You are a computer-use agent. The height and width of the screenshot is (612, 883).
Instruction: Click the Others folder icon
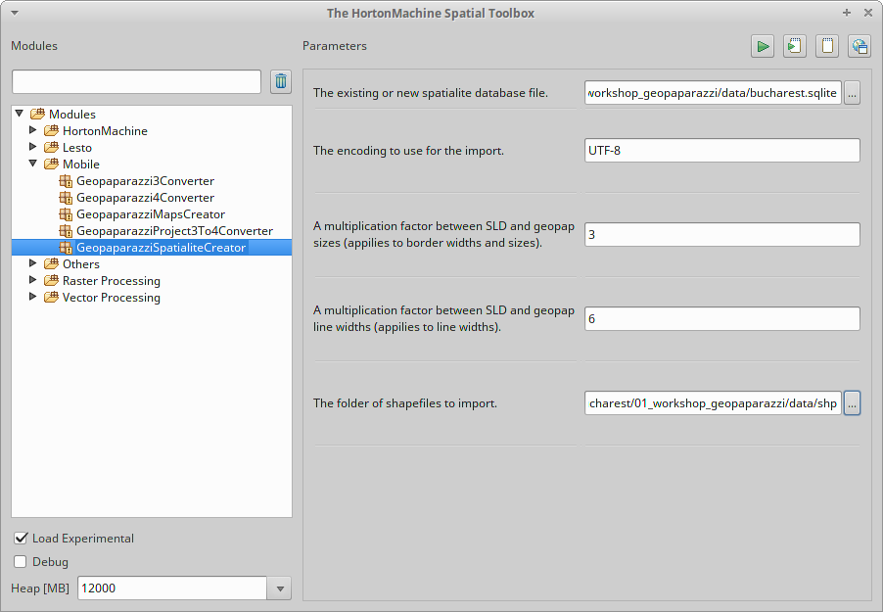point(51,263)
